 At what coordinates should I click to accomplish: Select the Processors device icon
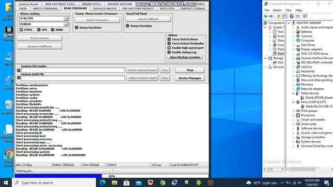click(298, 115)
